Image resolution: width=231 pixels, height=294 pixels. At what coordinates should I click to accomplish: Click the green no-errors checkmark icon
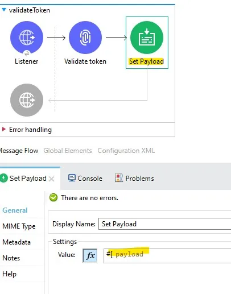click(x=53, y=197)
